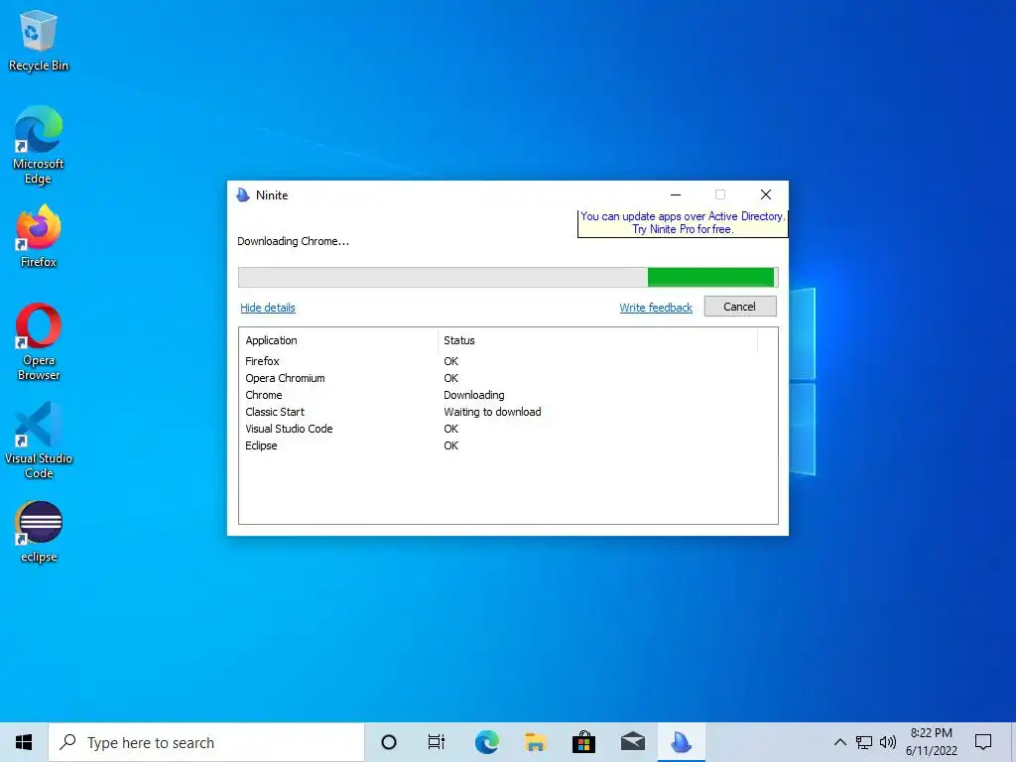Click the taskbar search box
Image resolution: width=1016 pixels, height=762 pixels.
coord(206,742)
